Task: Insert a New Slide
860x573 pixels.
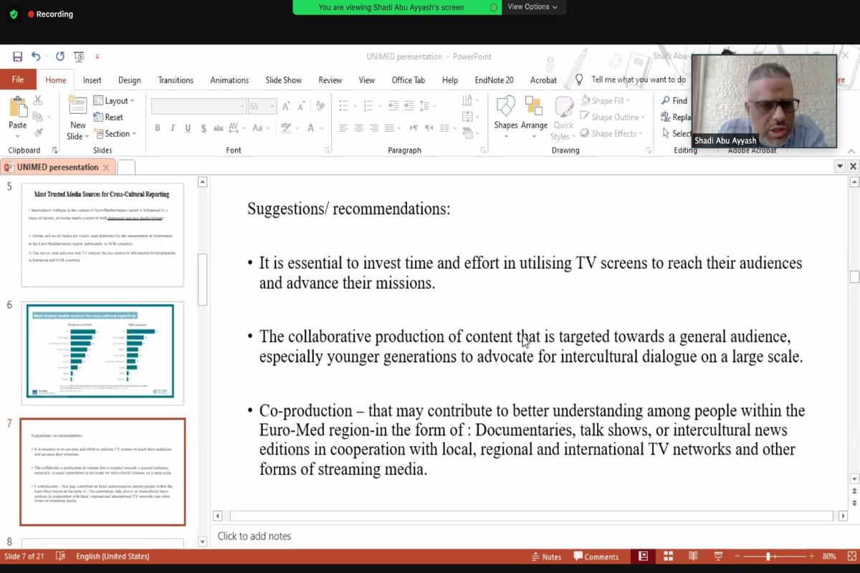Action: [x=77, y=118]
